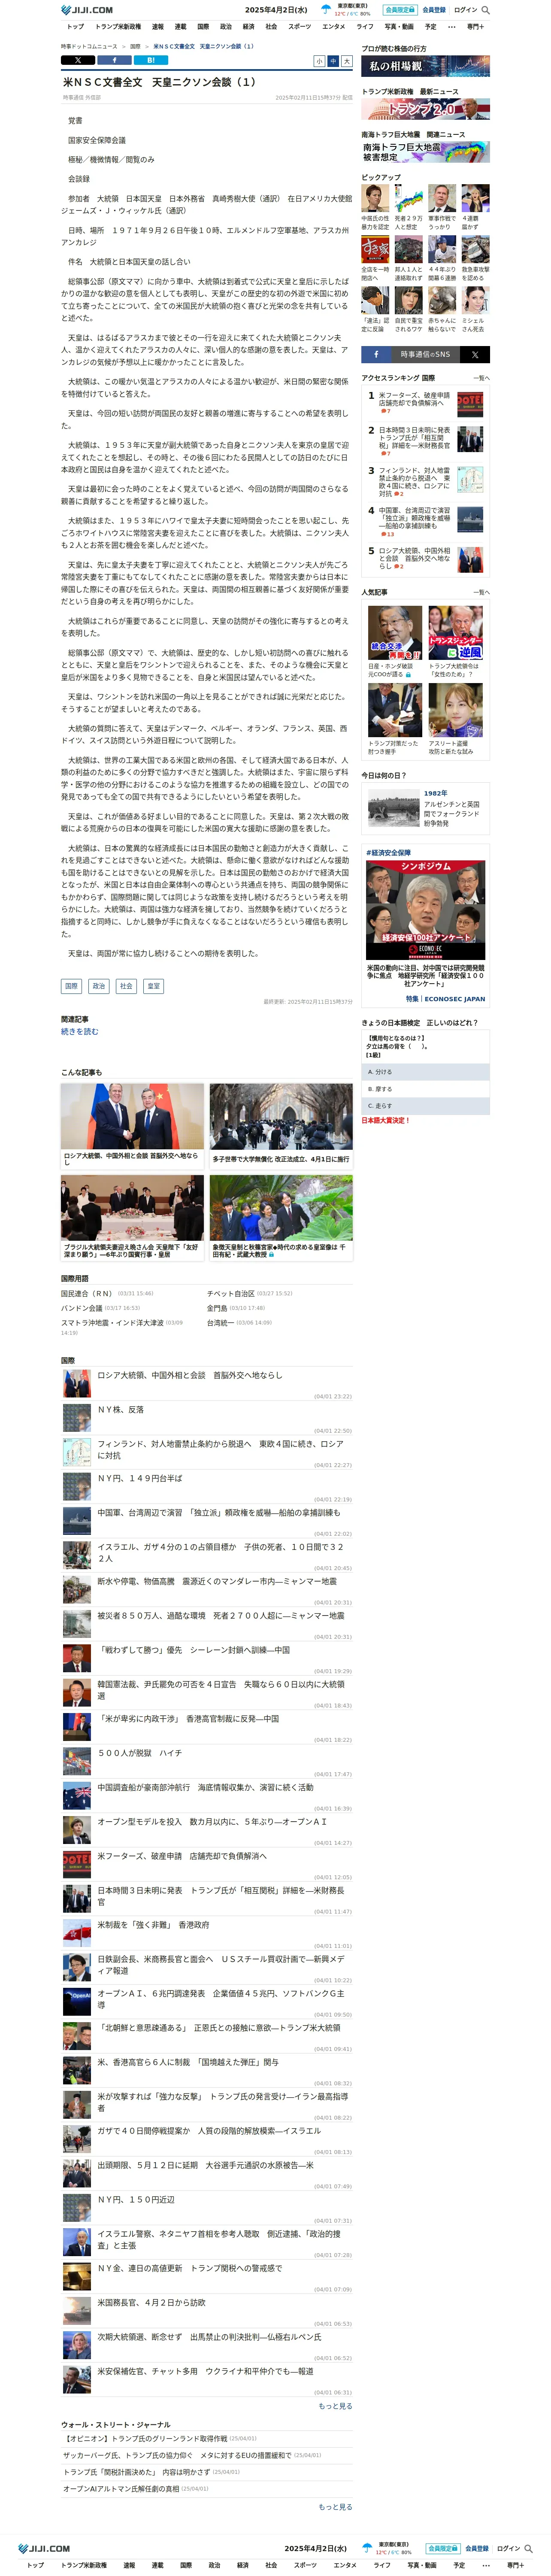Open ５００人が脱獄 ハイチ headline
This screenshot has height=2576, width=551.
point(140,1752)
